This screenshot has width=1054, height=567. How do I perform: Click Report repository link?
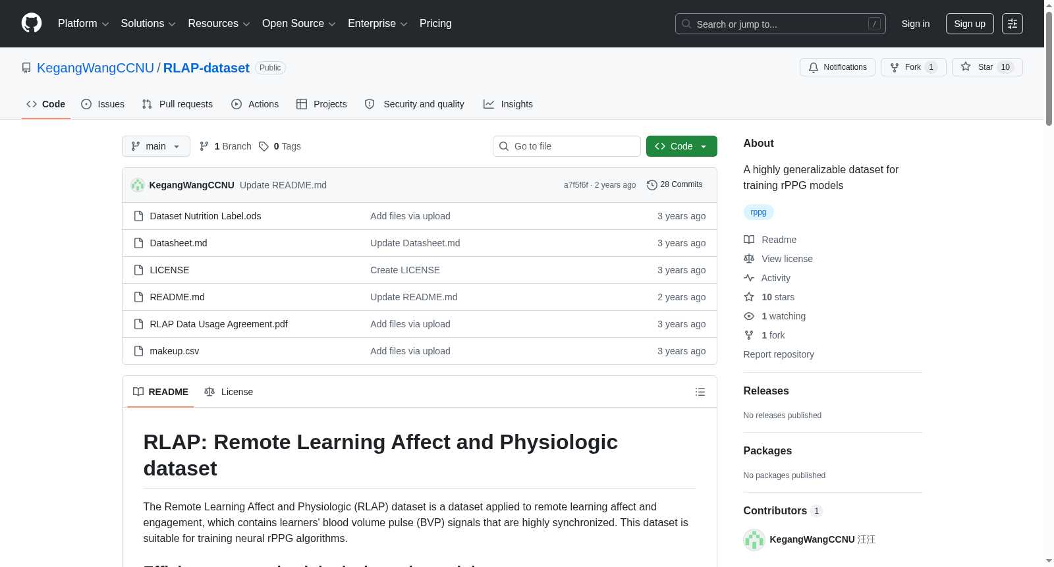coord(779,354)
